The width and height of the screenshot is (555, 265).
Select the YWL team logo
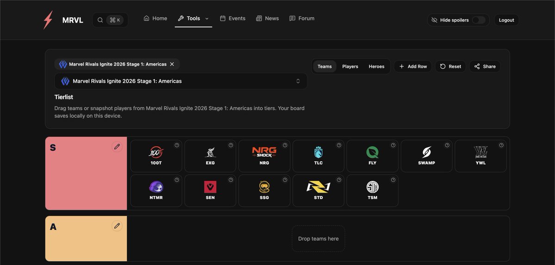pos(481,152)
